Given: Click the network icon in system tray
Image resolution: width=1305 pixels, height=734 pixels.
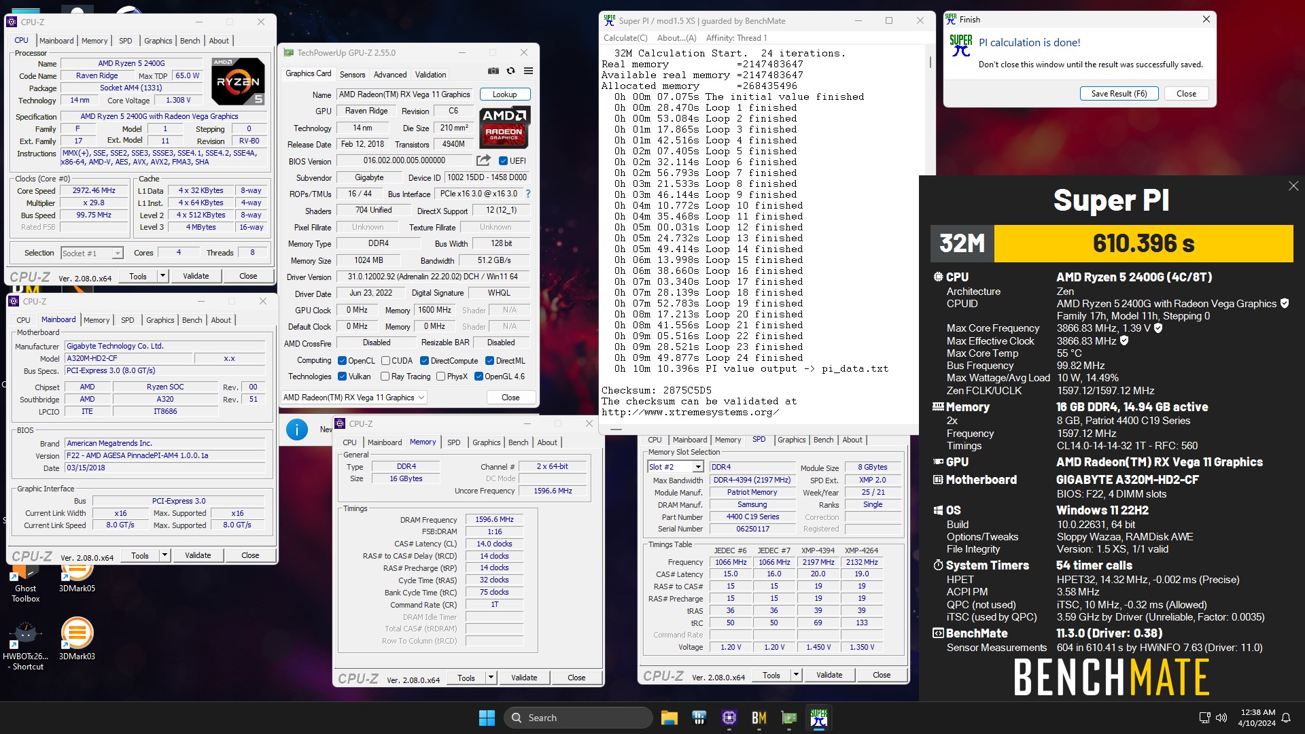Looking at the screenshot, I should [1204, 718].
